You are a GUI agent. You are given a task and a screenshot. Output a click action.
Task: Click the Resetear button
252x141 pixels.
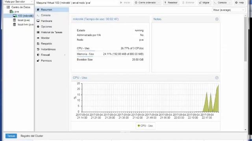pos(171,3)
